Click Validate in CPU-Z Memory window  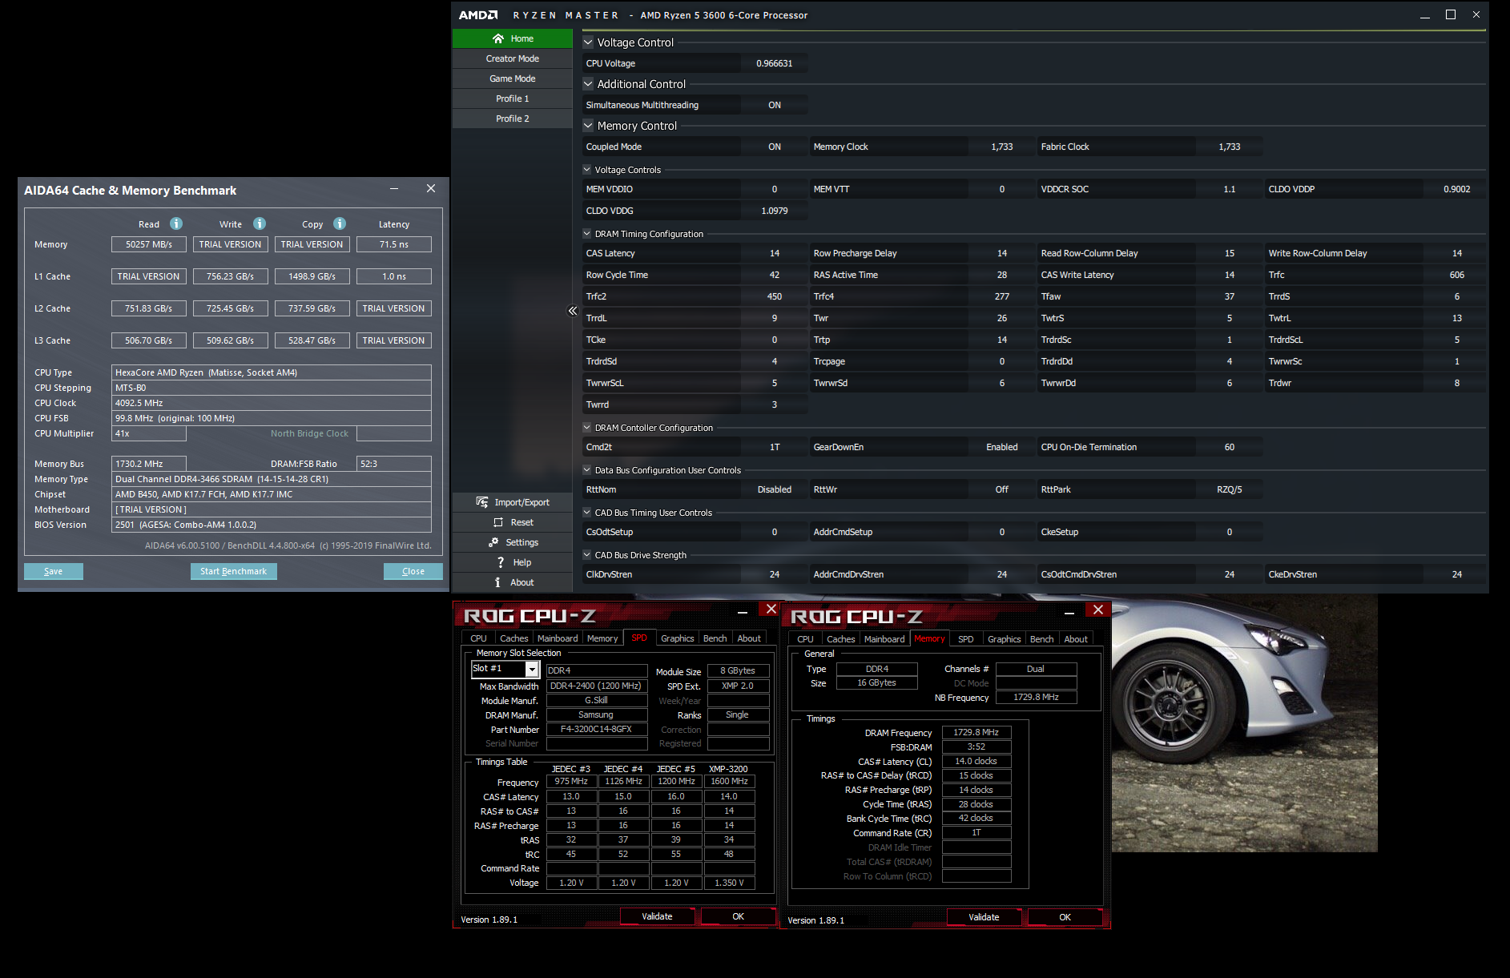click(984, 917)
